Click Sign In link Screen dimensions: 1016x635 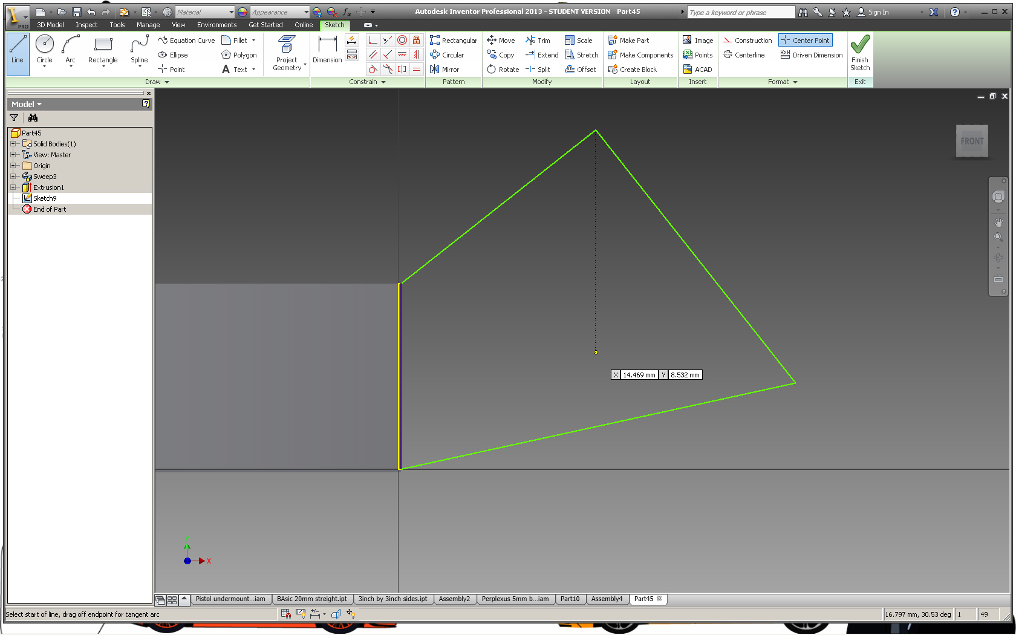[x=873, y=12]
